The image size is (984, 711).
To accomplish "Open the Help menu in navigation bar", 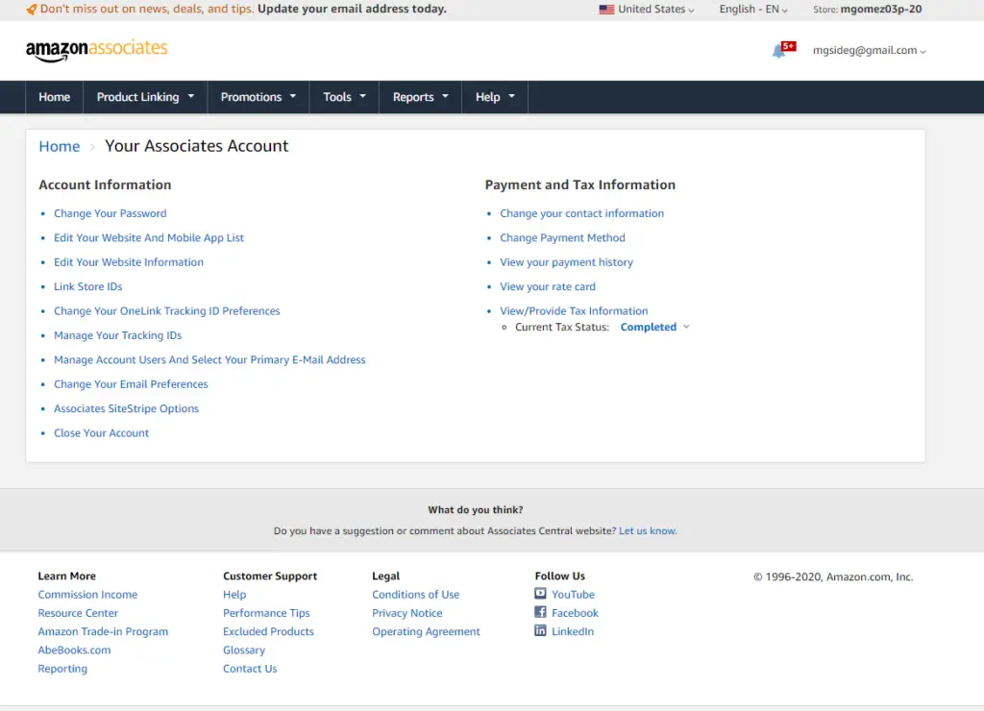I will 495,97.
